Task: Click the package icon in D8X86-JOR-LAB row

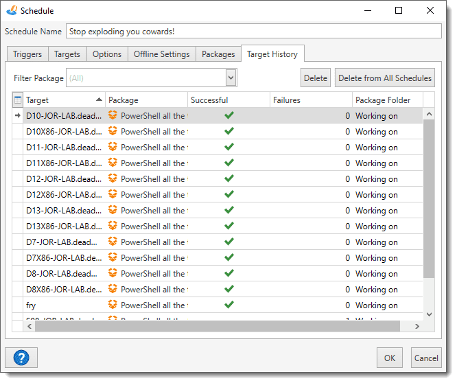Action: [113, 288]
